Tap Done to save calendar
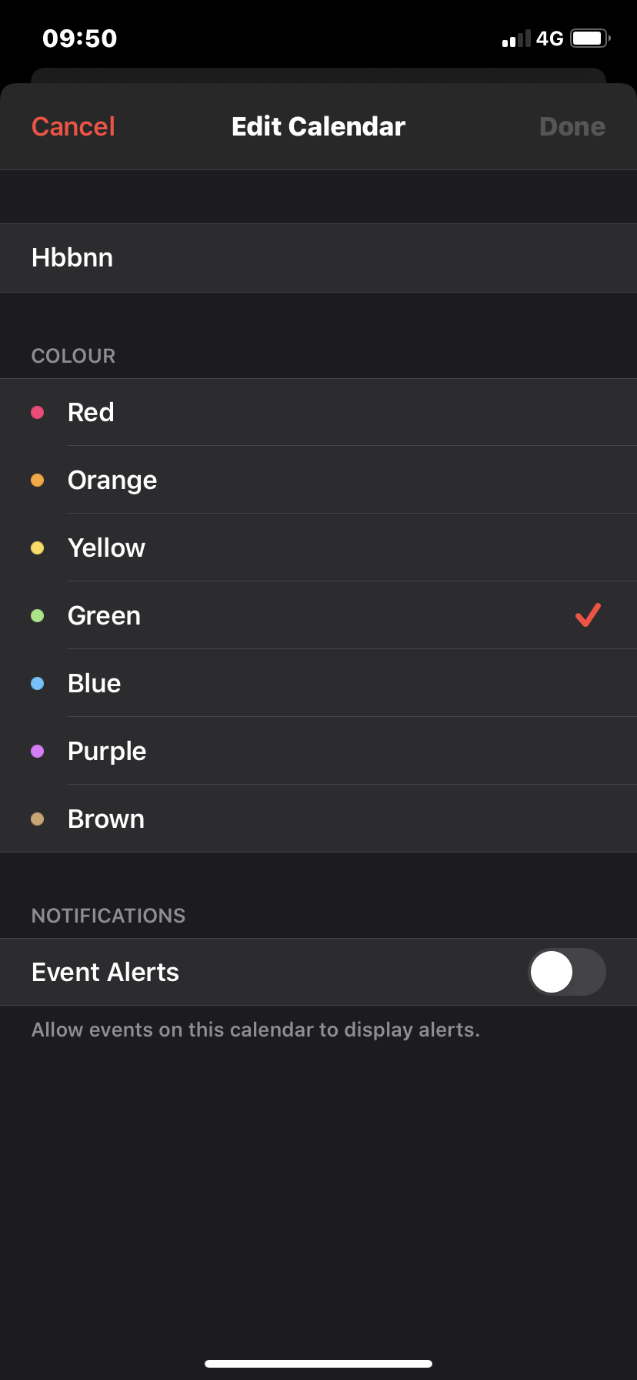The image size is (637, 1380). click(572, 126)
